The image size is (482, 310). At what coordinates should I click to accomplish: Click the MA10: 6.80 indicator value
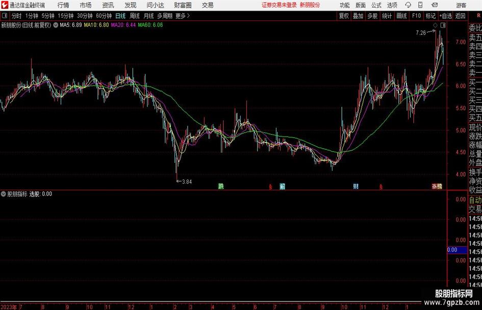96,25
